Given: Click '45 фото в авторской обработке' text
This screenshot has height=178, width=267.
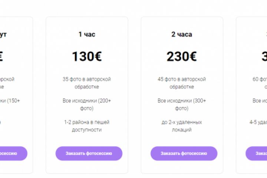Looking at the screenshot, I should coord(182,83).
